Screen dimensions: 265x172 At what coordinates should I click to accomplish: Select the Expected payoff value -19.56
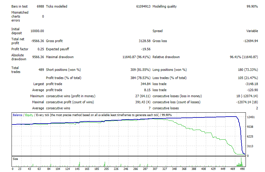point(146,49)
